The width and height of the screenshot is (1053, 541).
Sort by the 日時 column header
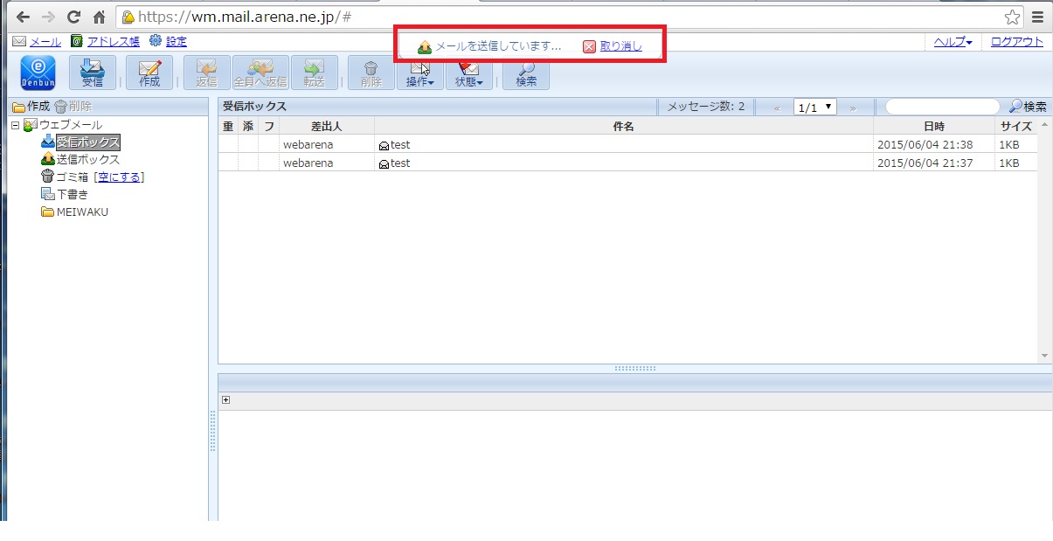click(934, 126)
